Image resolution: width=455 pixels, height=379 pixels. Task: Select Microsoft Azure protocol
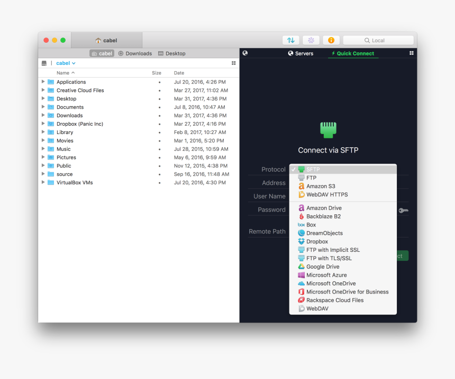coord(343,275)
